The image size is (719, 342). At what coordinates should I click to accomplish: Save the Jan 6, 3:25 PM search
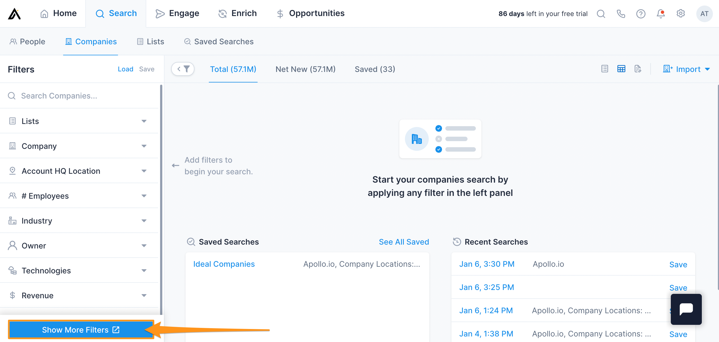[x=678, y=287]
